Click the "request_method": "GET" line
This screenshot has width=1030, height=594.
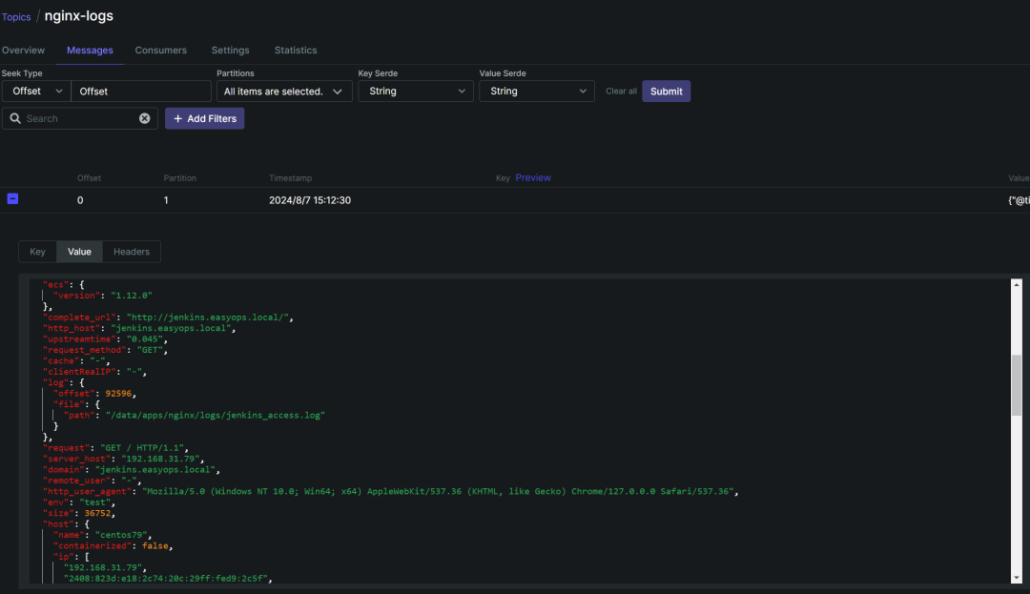point(105,350)
